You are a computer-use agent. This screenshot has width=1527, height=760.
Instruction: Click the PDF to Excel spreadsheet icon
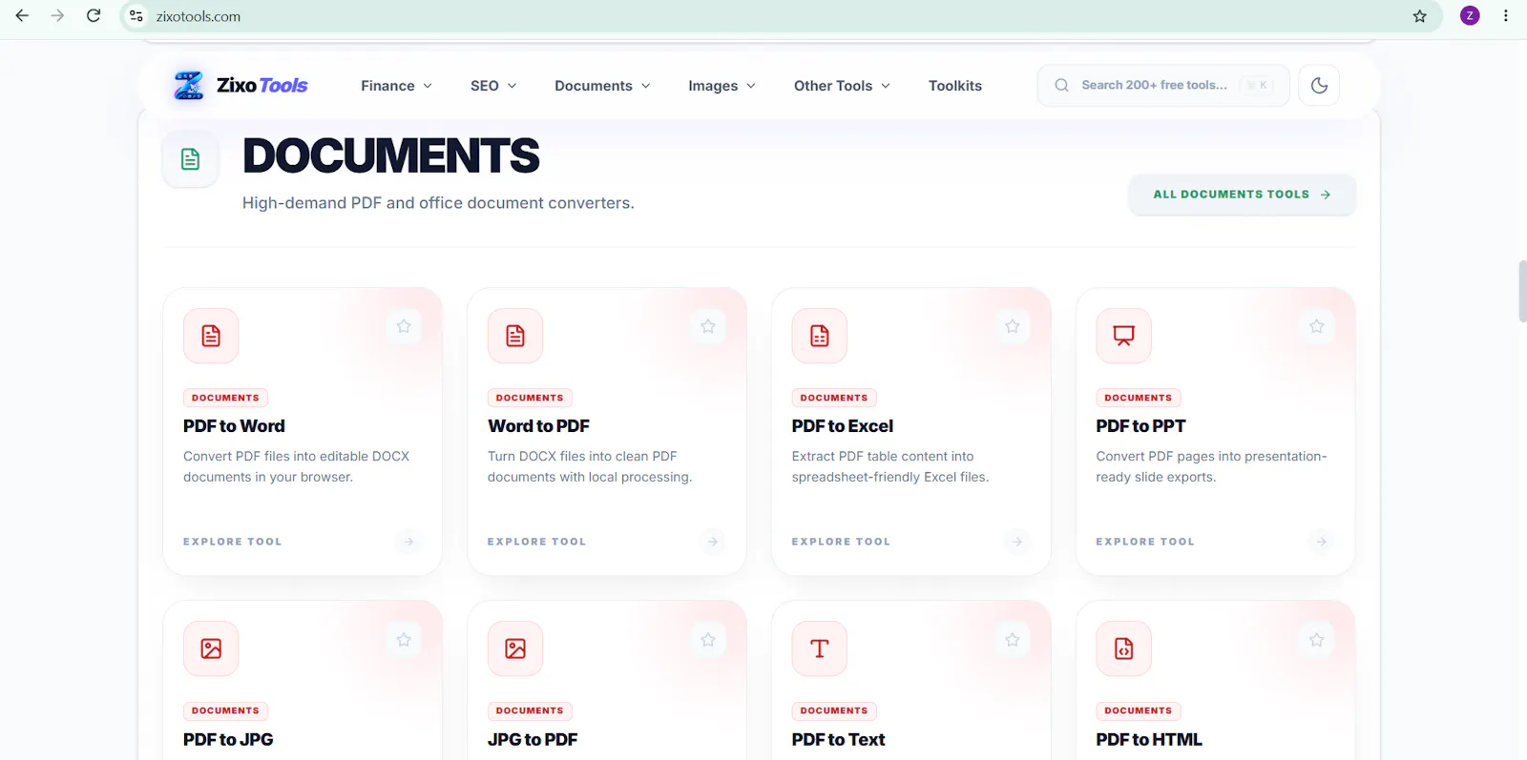820,336
